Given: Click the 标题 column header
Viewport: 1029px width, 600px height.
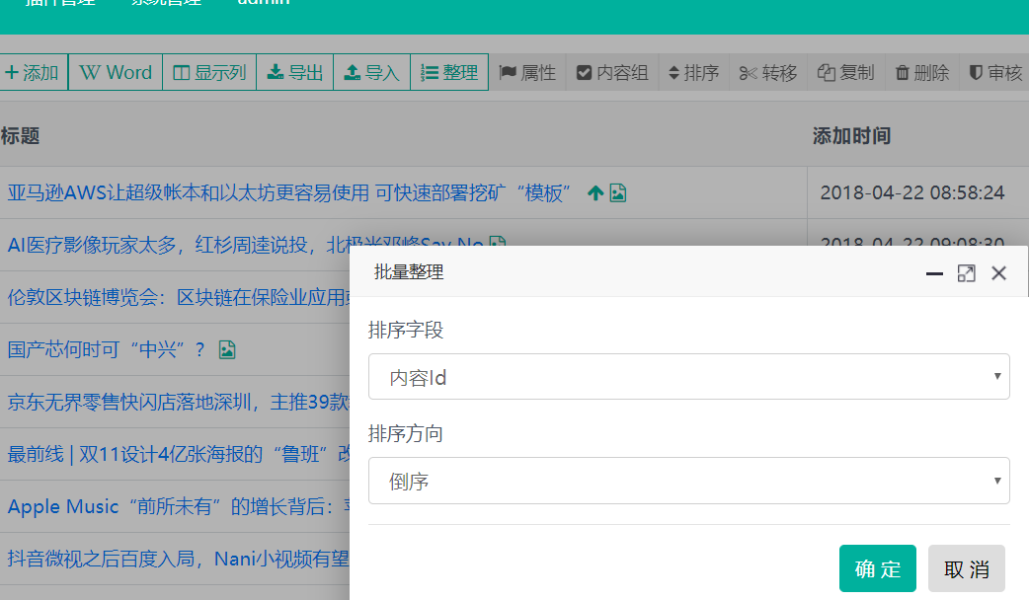Looking at the screenshot, I should tap(21, 136).
